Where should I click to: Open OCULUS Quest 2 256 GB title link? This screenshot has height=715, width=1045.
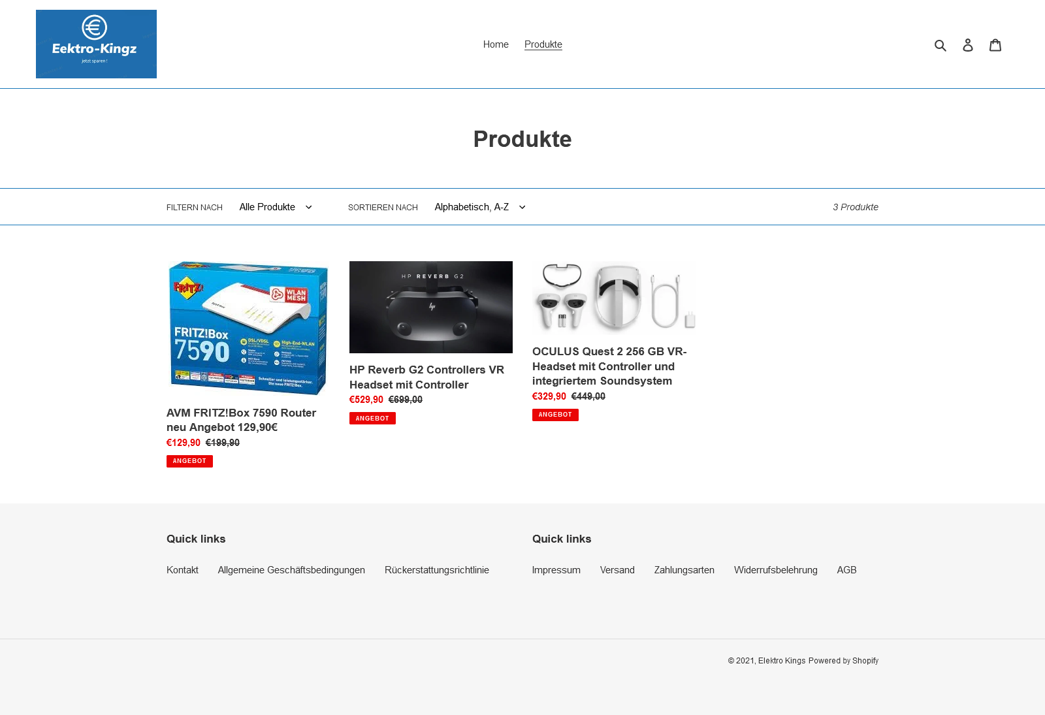[x=609, y=366]
